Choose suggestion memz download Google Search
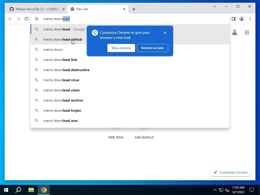The width and height of the screenshot is (260, 195). [x=130, y=29]
